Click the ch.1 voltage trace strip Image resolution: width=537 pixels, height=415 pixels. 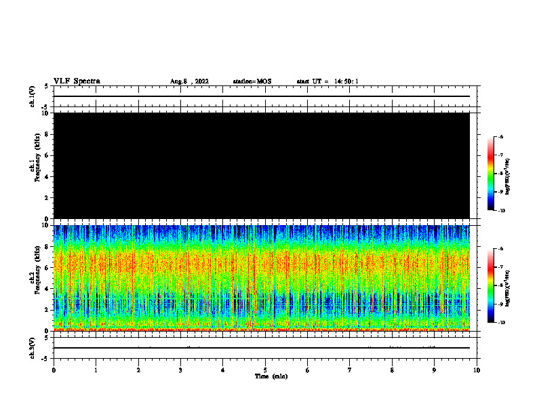pos(265,96)
